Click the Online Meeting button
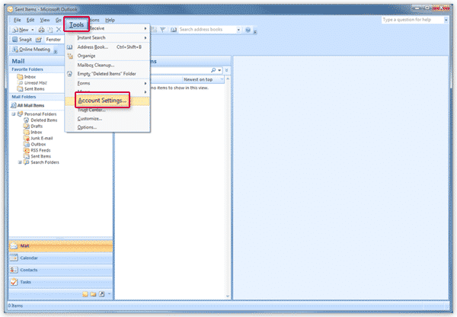This screenshot has width=457, height=317. tap(29, 49)
